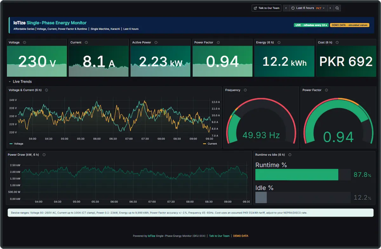Screen dimensions: 381x249
Task: Click the Cost (6 h) info icon
Action: point(337,43)
